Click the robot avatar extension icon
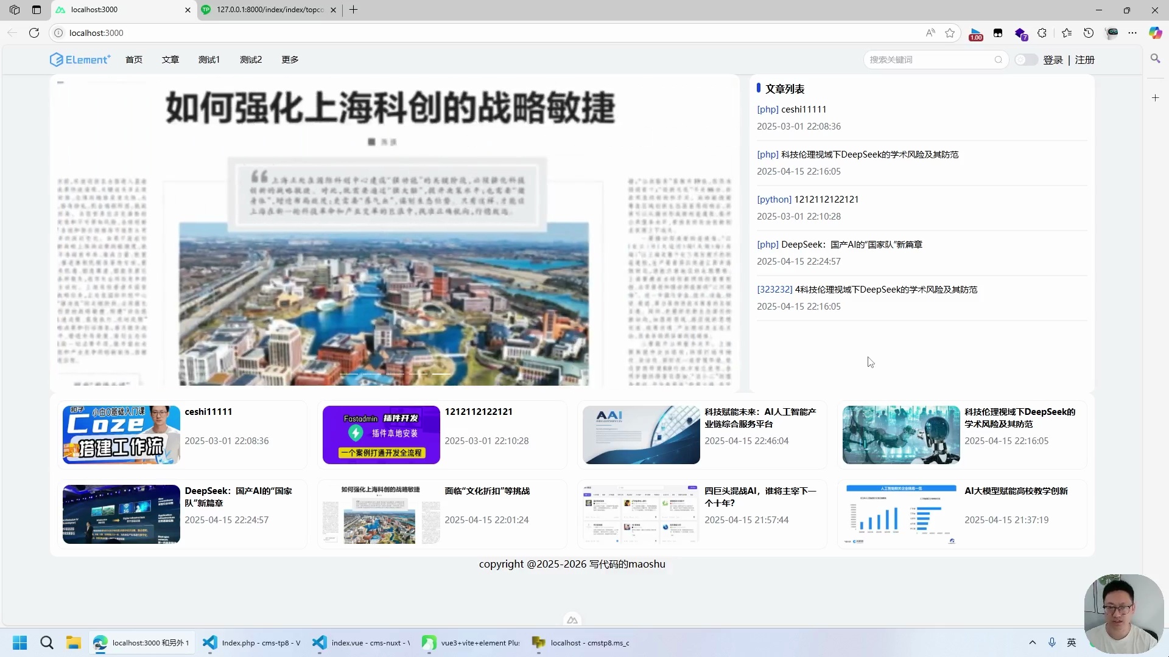1169x657 pixels. coord(1112,33)
